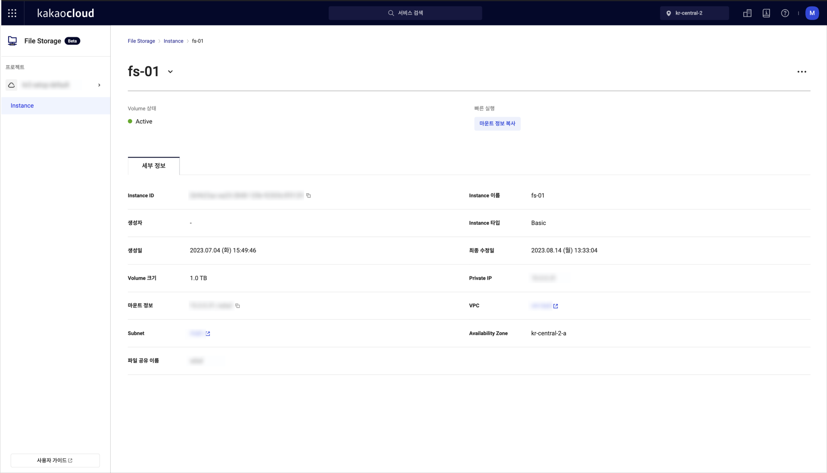The width and height of the screenshot is (827, 473).
Task: Open the M user profile avatar
Action: coord(812,13)
